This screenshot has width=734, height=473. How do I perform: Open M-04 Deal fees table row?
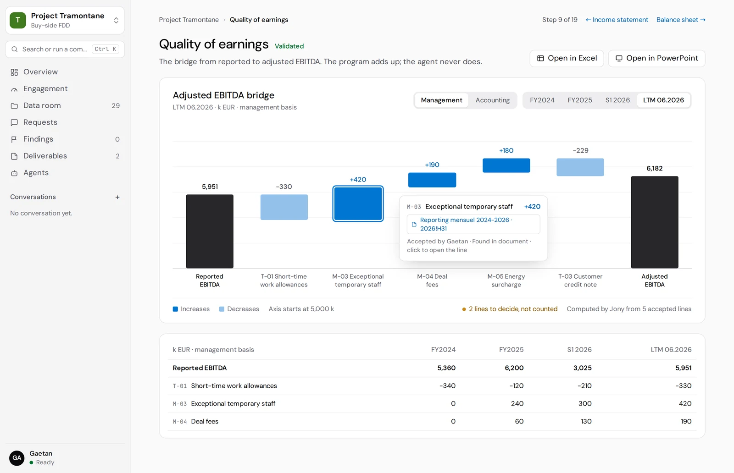pos(432,422)
